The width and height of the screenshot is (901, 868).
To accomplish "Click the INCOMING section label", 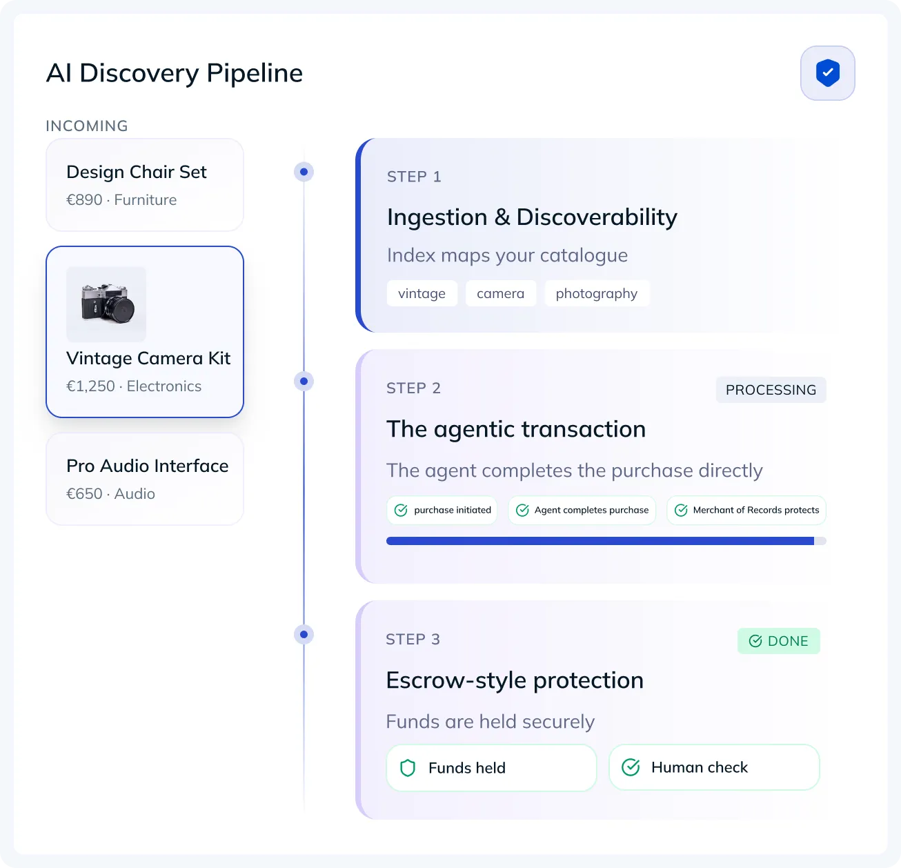I will click(87, 126).
